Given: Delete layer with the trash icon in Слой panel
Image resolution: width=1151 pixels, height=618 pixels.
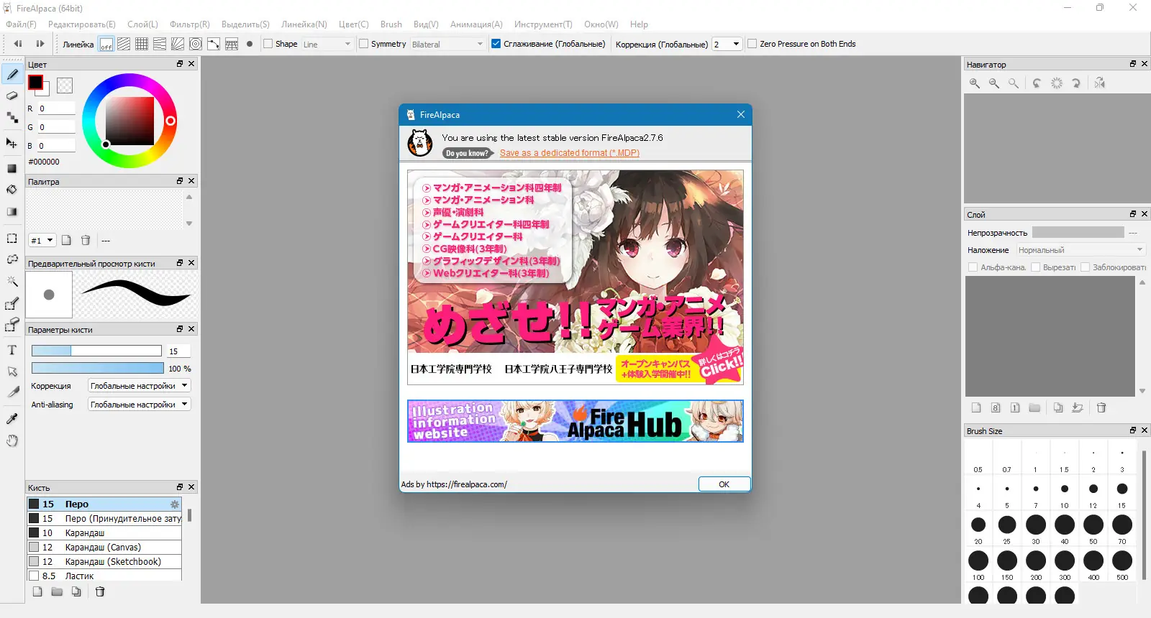Looking at the screenshot, I should point(1101,407).
